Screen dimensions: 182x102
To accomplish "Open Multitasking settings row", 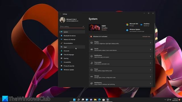I will coord(121,83).
